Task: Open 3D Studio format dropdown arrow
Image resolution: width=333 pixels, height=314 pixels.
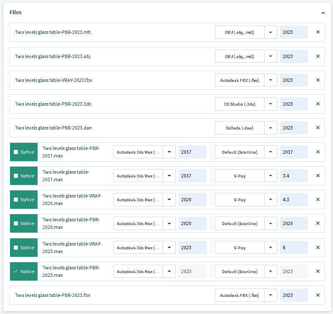Action: (271, 104)
